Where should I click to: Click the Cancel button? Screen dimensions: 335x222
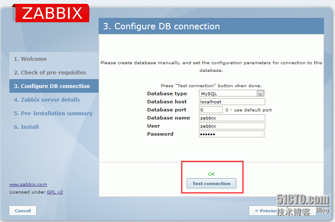tap(23, 211)
